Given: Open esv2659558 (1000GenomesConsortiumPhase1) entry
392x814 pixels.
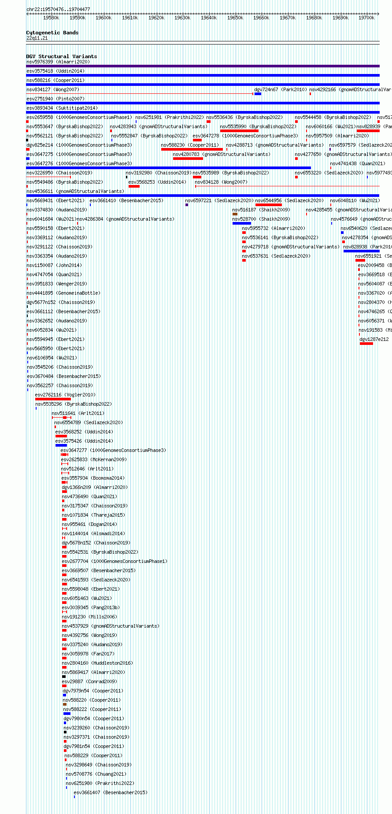Looking at the screenshot, I should pos(79,117).
